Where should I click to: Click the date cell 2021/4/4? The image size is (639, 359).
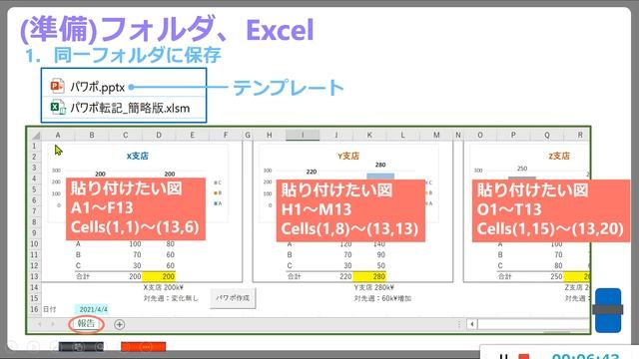pyautogui.click(x=92, y=309)
